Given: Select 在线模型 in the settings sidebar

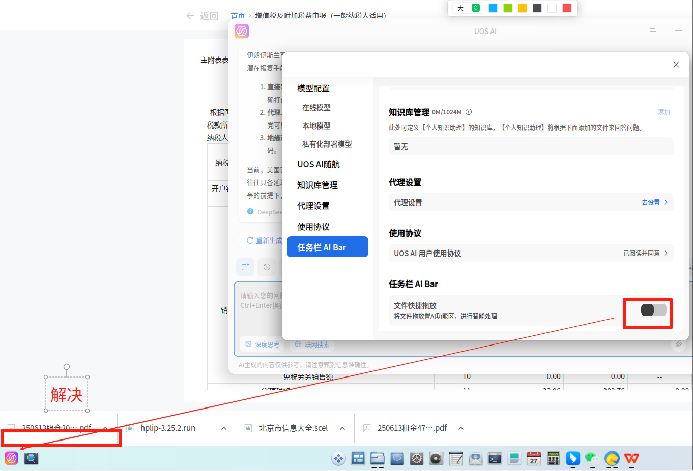Looking at the screenshot, I should (316, 107).
